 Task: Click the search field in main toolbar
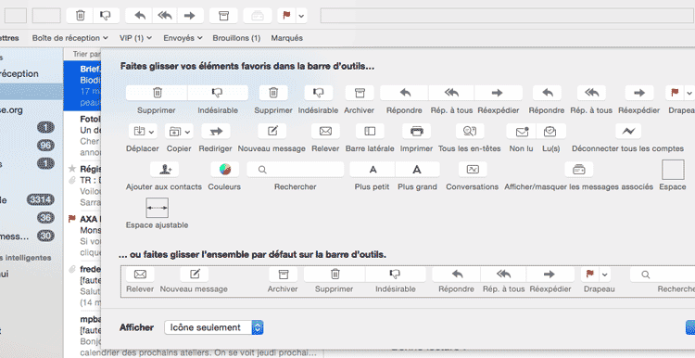click(507, 16)
